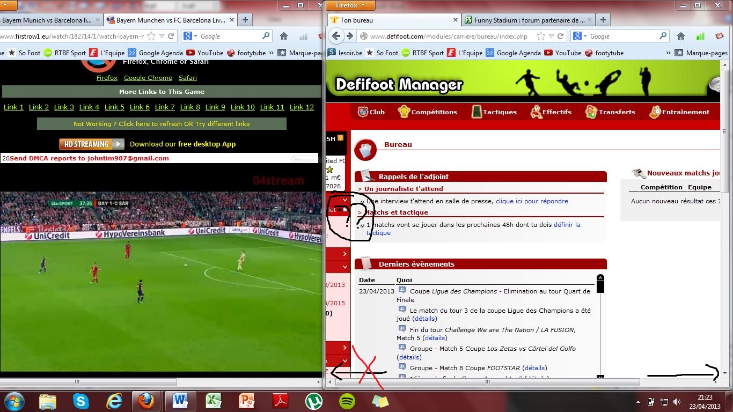Launch Spotify from the taskbar

347,401
